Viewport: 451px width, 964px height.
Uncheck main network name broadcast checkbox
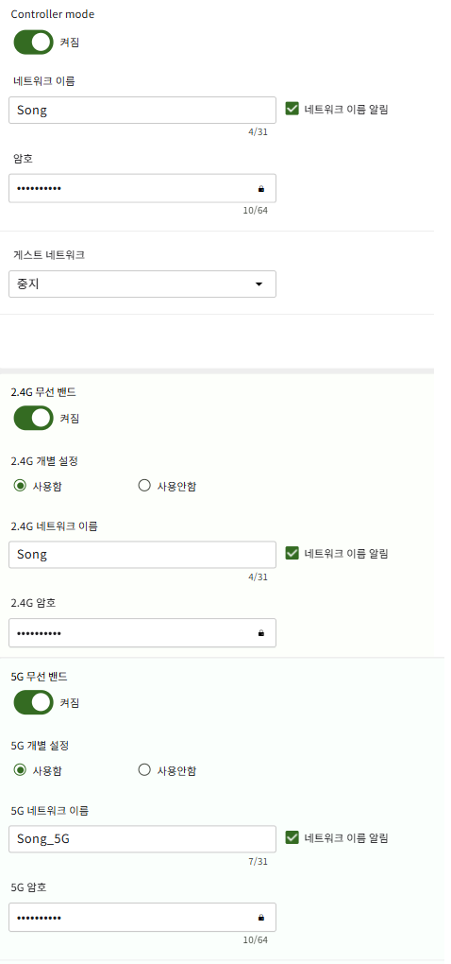292,109
